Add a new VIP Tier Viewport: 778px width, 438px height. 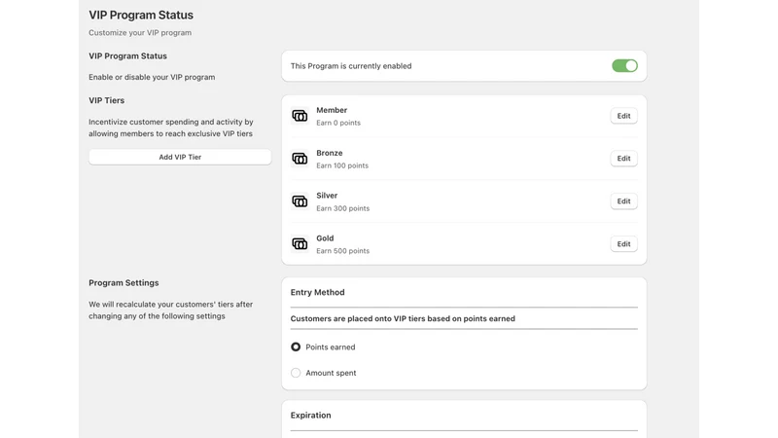click(180, 157)
